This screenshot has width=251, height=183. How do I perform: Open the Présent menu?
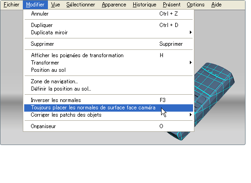[172, 5]
